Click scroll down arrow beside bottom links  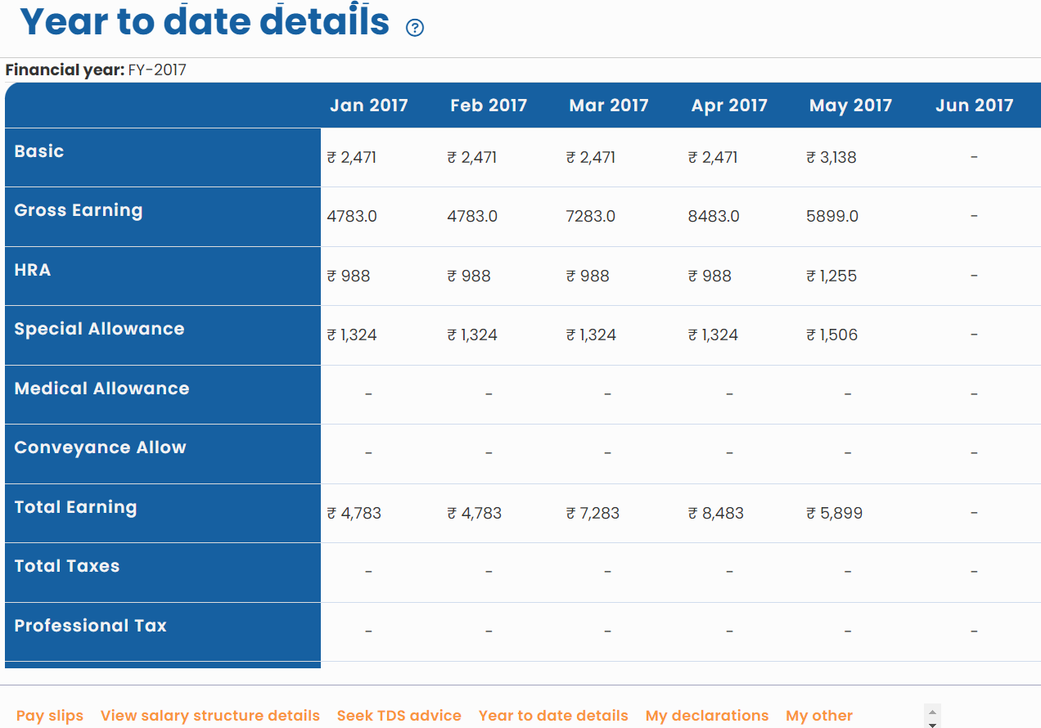(x=932, y=724)
